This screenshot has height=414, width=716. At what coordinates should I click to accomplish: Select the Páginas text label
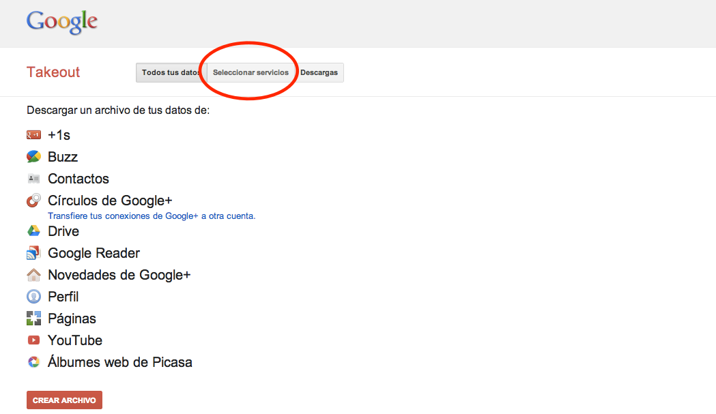coord(72,319)
